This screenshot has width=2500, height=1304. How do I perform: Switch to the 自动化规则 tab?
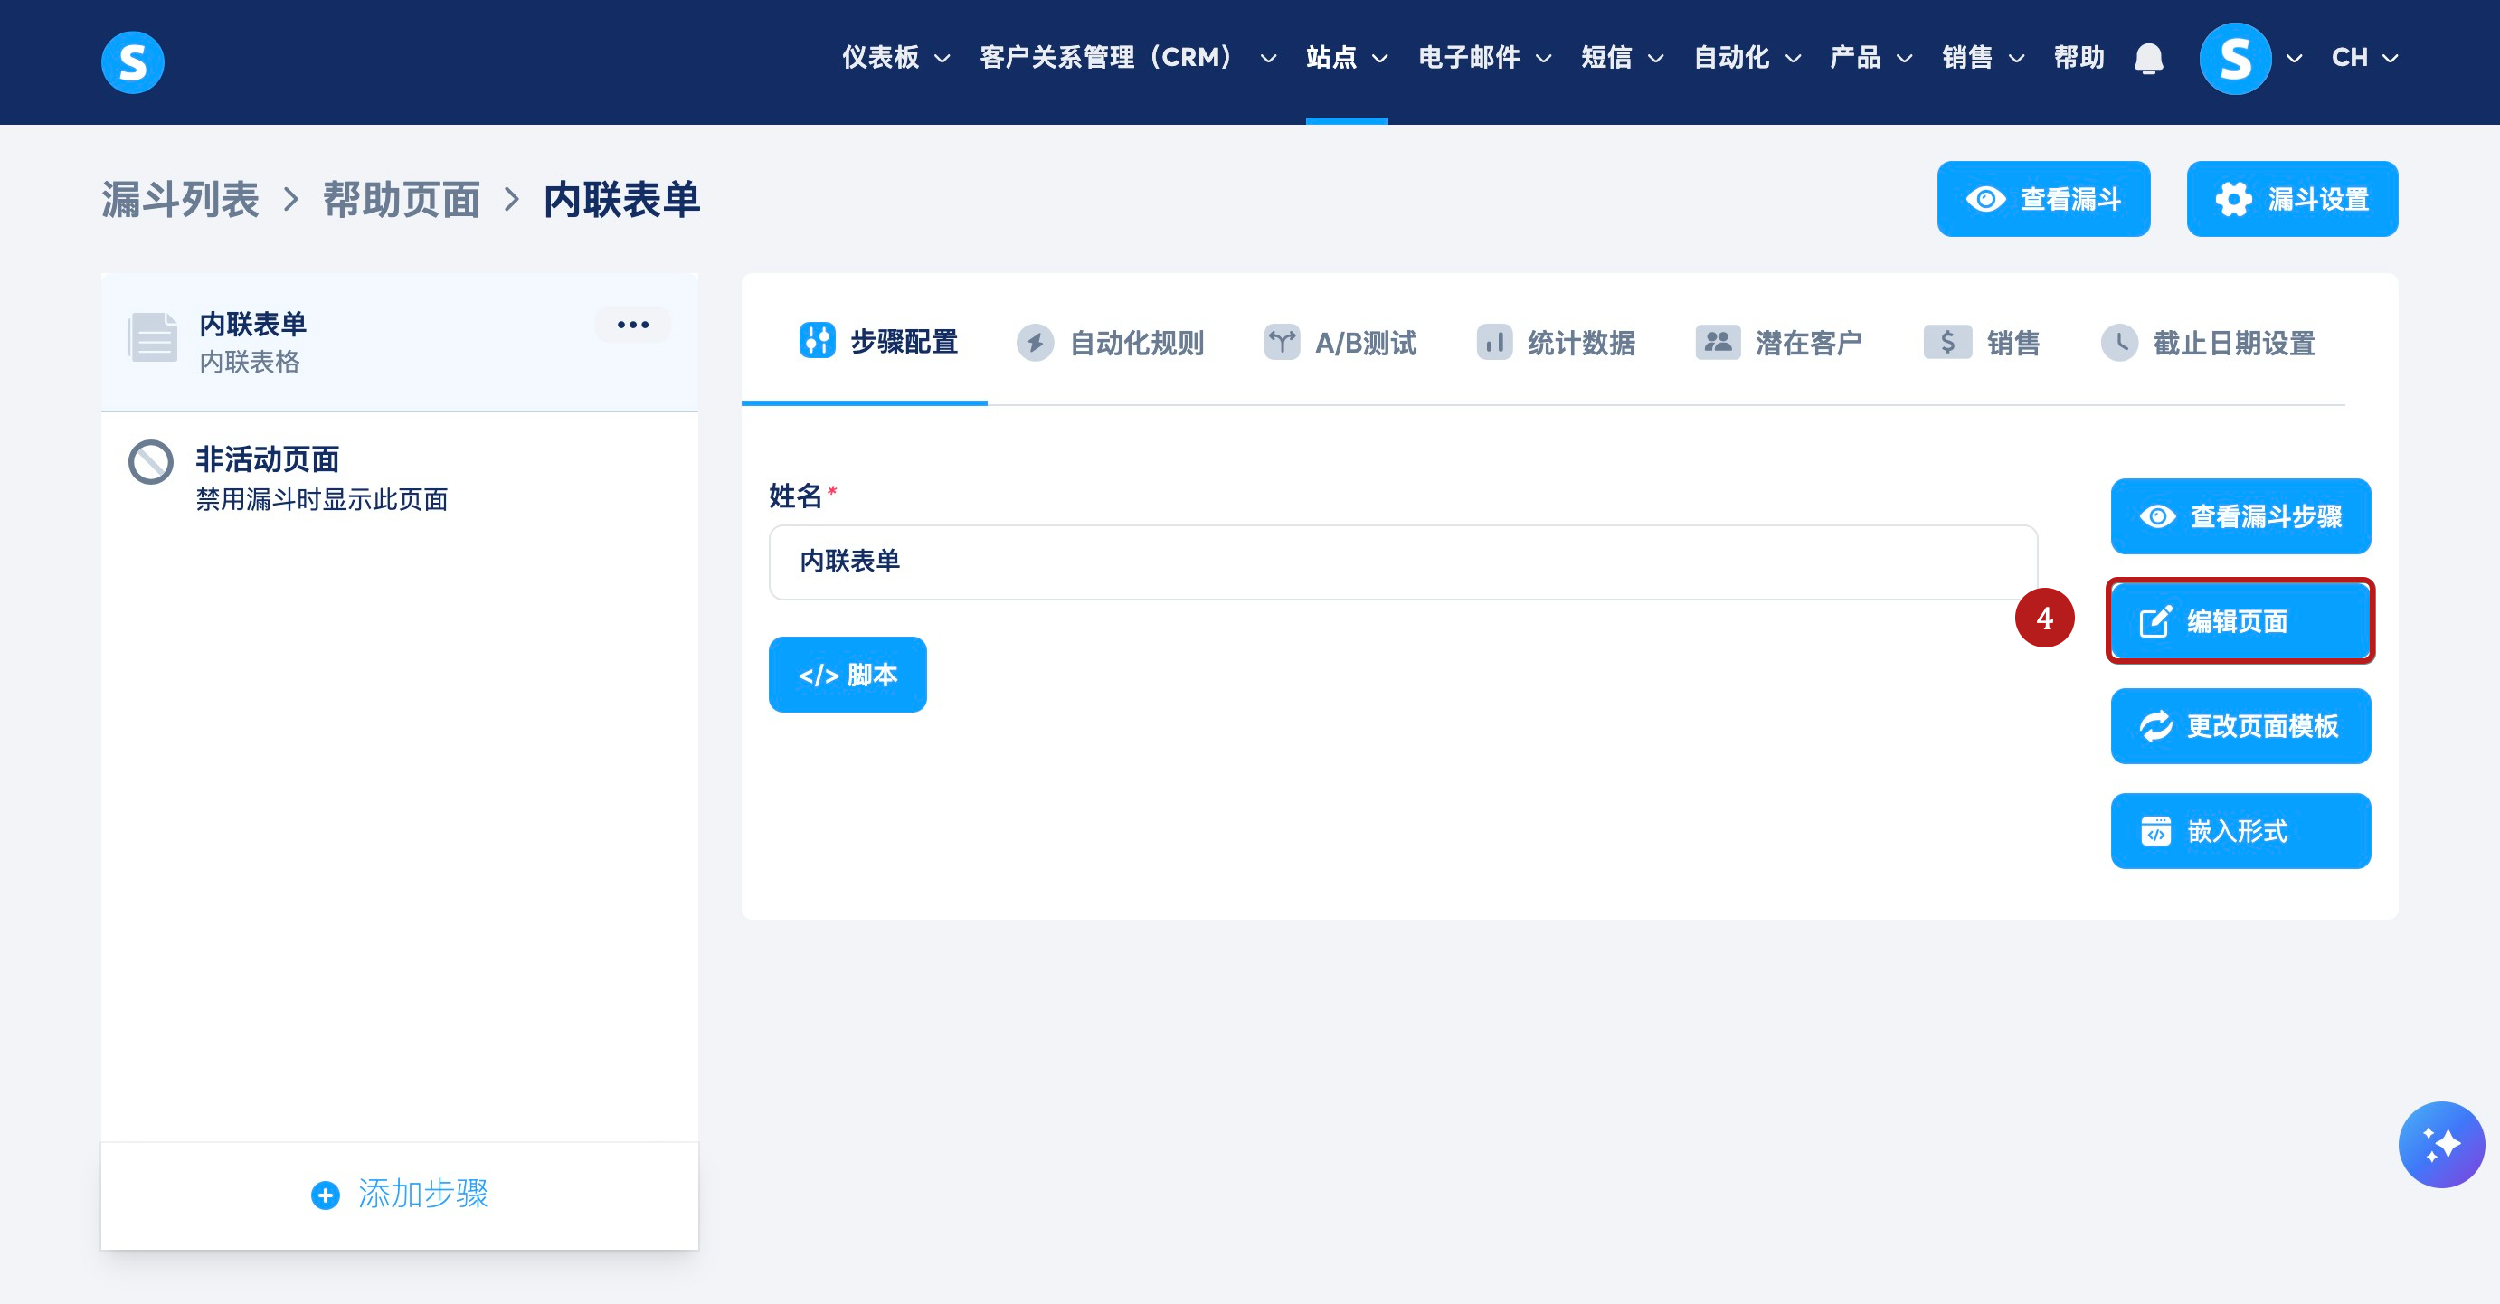click(x=1110, y=343)
